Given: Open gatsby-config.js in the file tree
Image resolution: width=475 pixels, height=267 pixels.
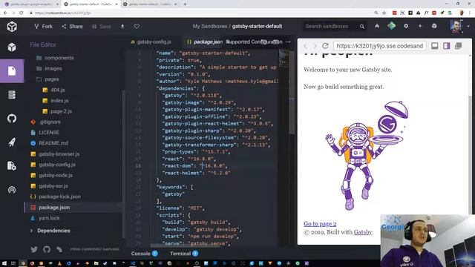Looking at the screenshot, I should coord(53,165).
